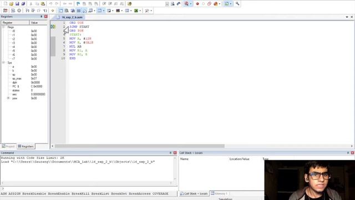The width and height of the screenshot is (355, 200).
Task: Kill all breakpoints icon
Action: [216, 4]
